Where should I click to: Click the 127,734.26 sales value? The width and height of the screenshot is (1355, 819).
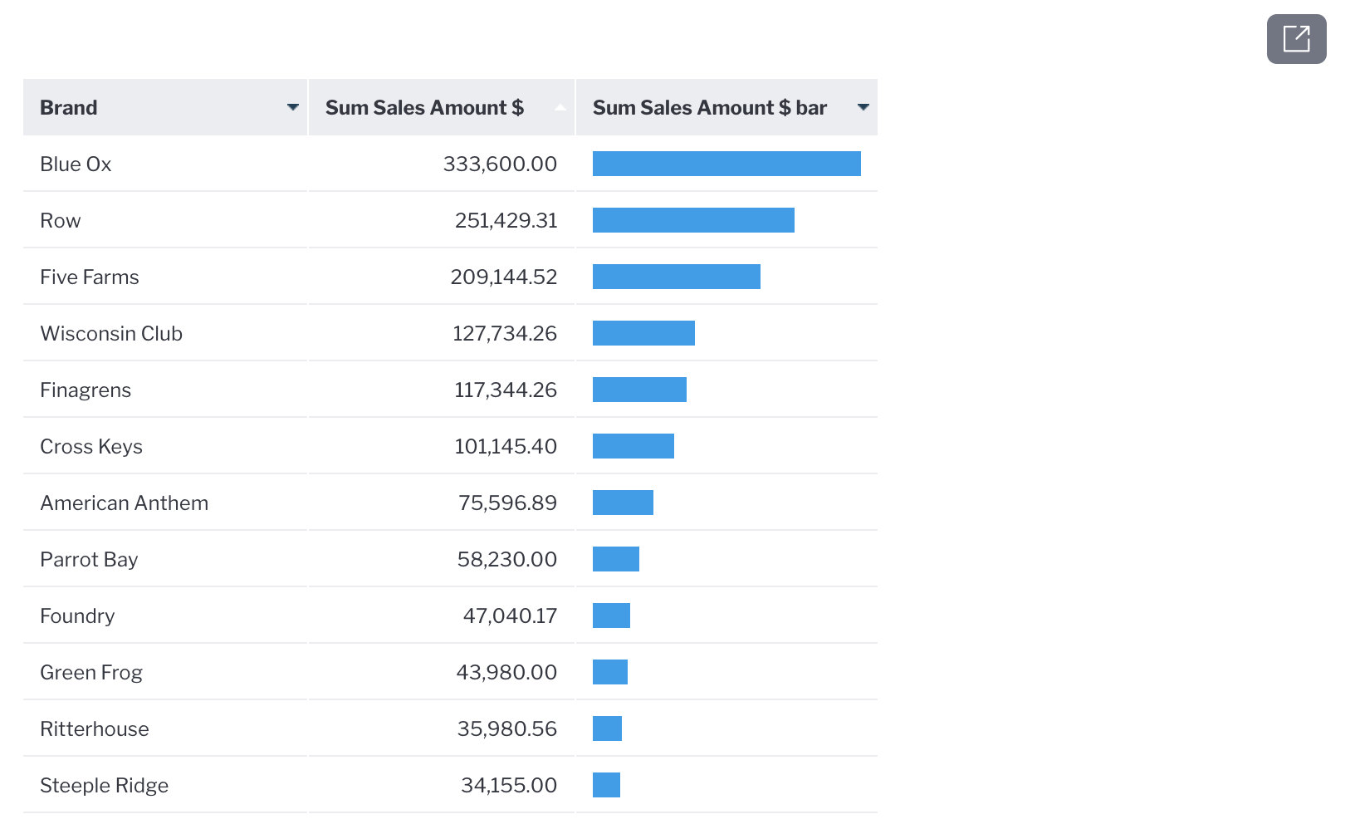pos(505,333)
